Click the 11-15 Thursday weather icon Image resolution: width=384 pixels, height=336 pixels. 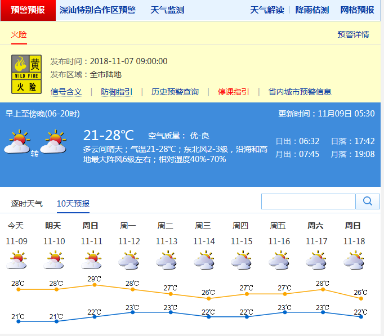tap(241, 261)
